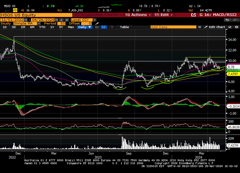Select the 1Y range

click(52, 27)
